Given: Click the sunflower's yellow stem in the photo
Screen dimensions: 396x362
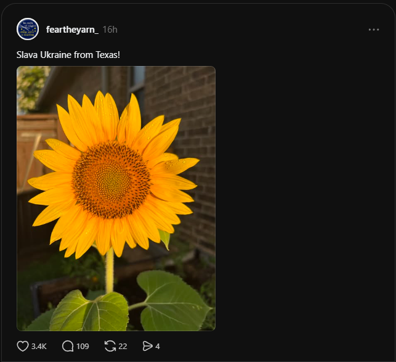Looking at the screenshot, I should [x=110, y=271].
